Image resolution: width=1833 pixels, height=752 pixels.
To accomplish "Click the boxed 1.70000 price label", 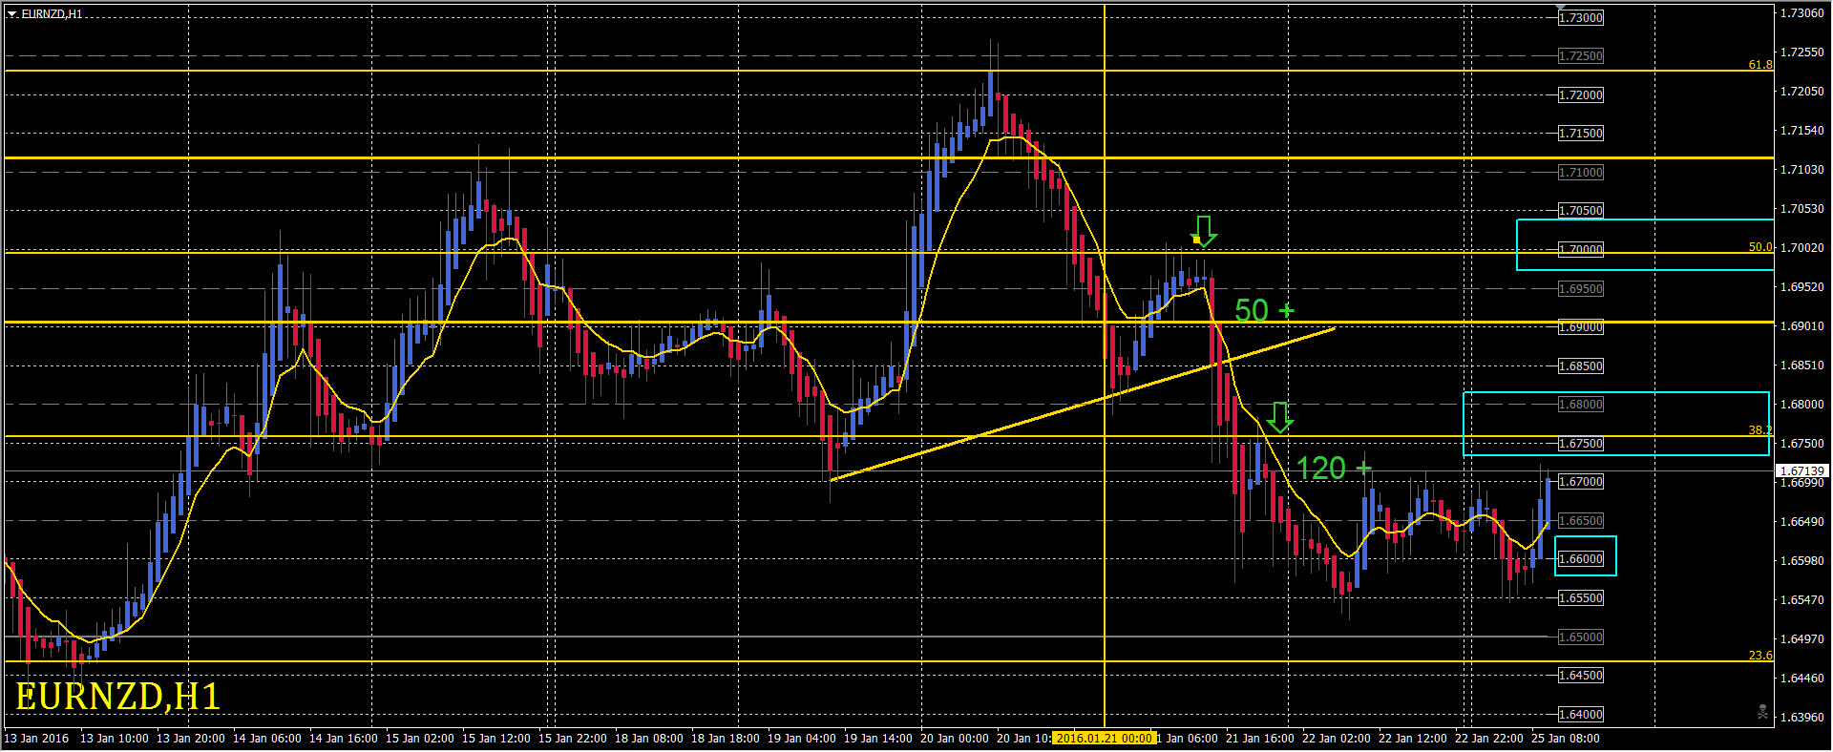I will tap(1581, 249).
